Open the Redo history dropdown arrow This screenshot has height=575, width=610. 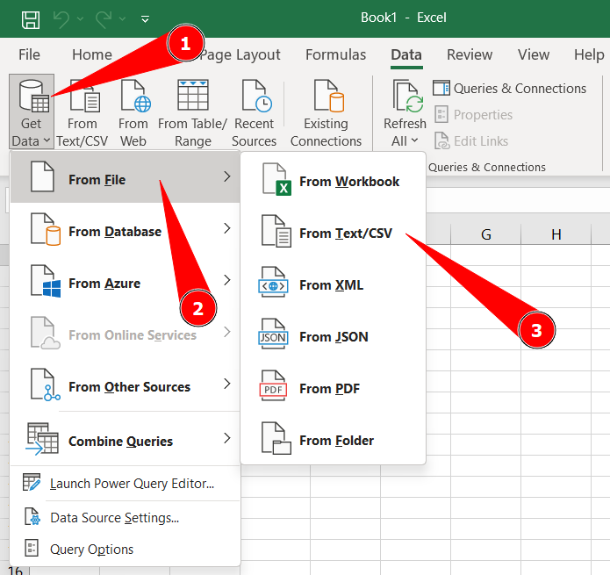coord(123,19)
